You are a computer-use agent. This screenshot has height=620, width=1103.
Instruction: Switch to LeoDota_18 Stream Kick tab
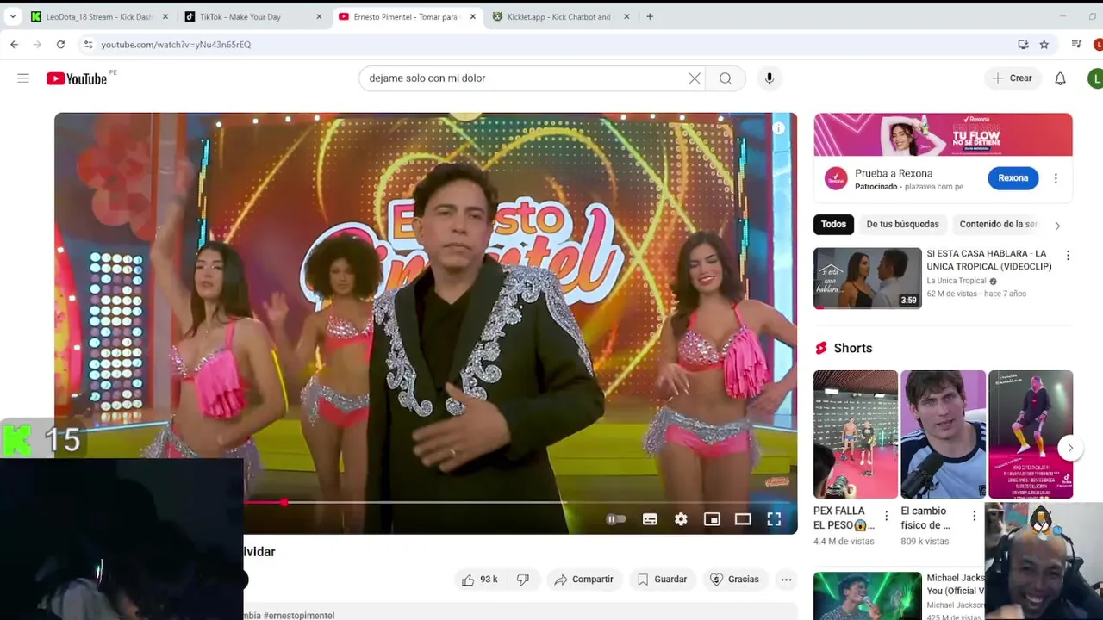coord(99,16)
